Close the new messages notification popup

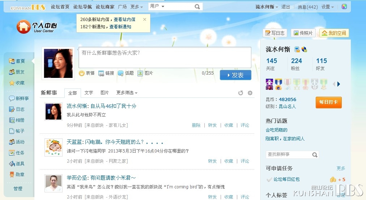(x=145, y=20)
